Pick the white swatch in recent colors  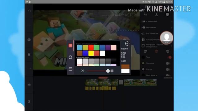click(x=102, y=53)
